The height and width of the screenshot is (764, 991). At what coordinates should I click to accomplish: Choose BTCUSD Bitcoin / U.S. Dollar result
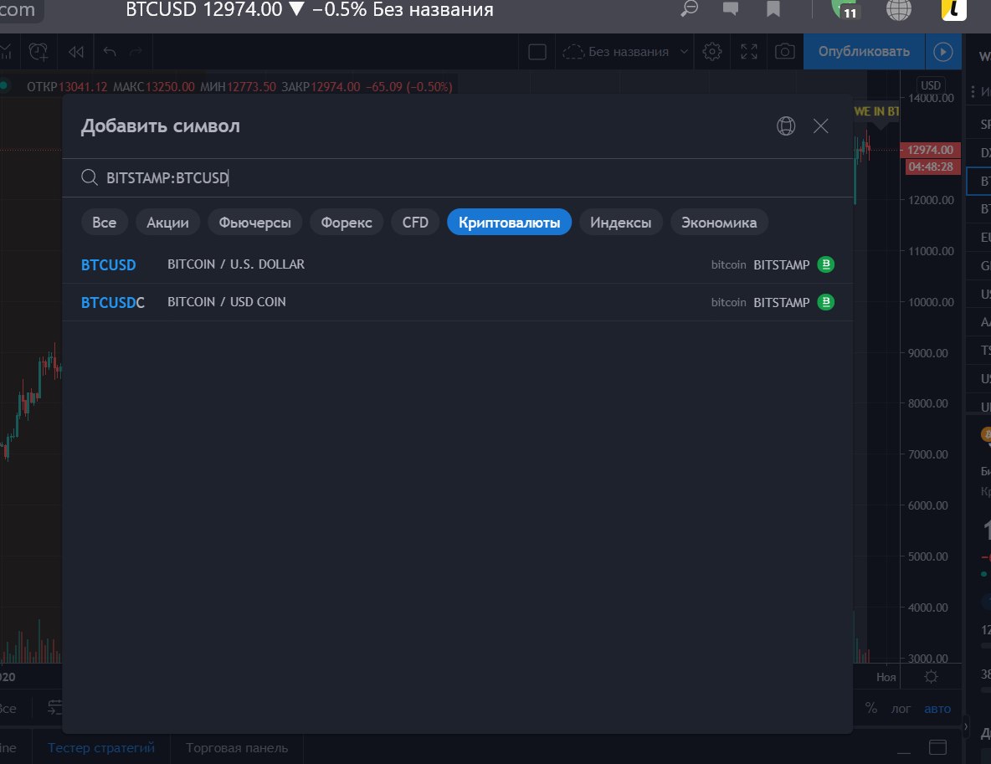[x=458, y=264]
